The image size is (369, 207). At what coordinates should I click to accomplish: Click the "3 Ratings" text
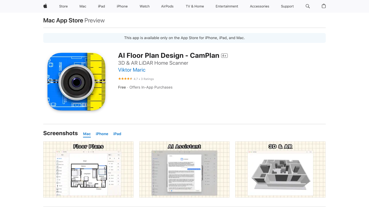[x=147, y=79]
